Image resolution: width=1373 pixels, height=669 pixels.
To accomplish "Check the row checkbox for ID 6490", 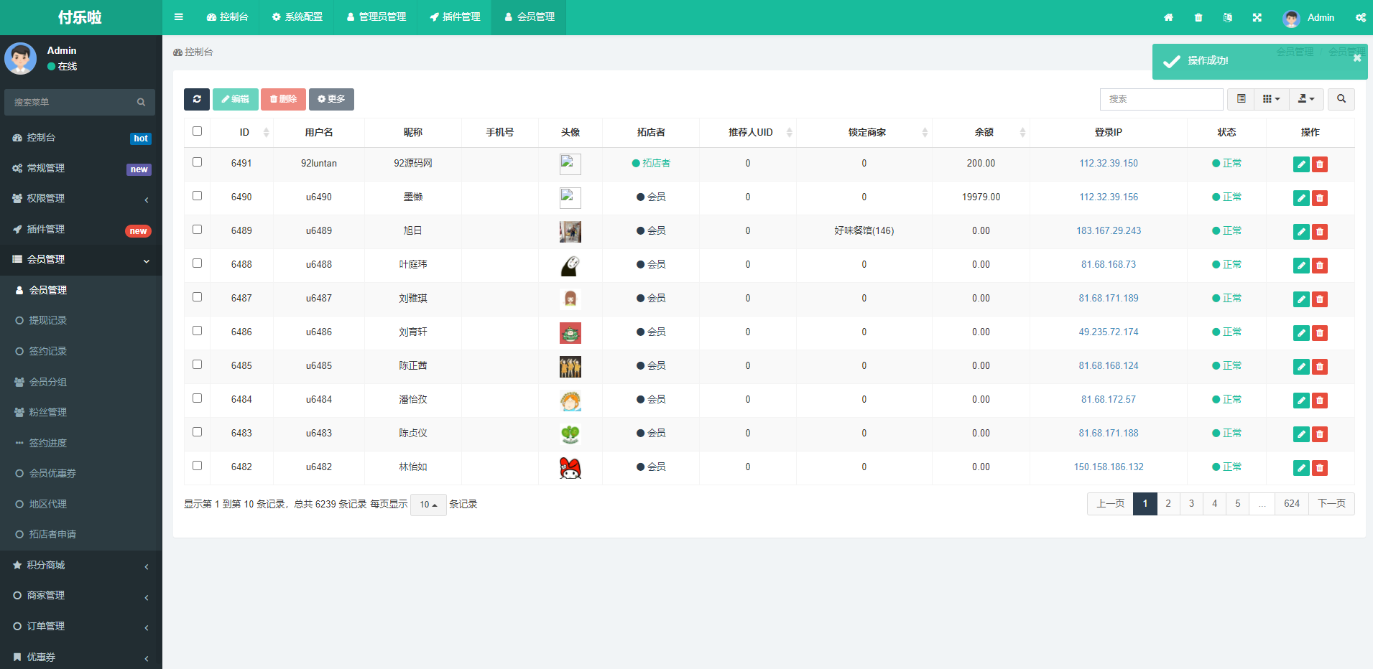I will (197, 196).
